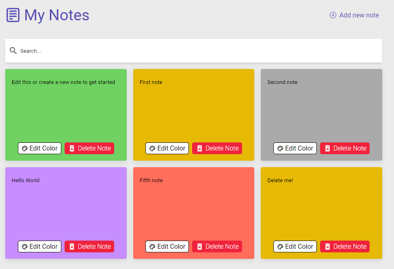Click the plus icon beside Add new note
Viewport: 394px width, 269px height.
pos(333,15)
